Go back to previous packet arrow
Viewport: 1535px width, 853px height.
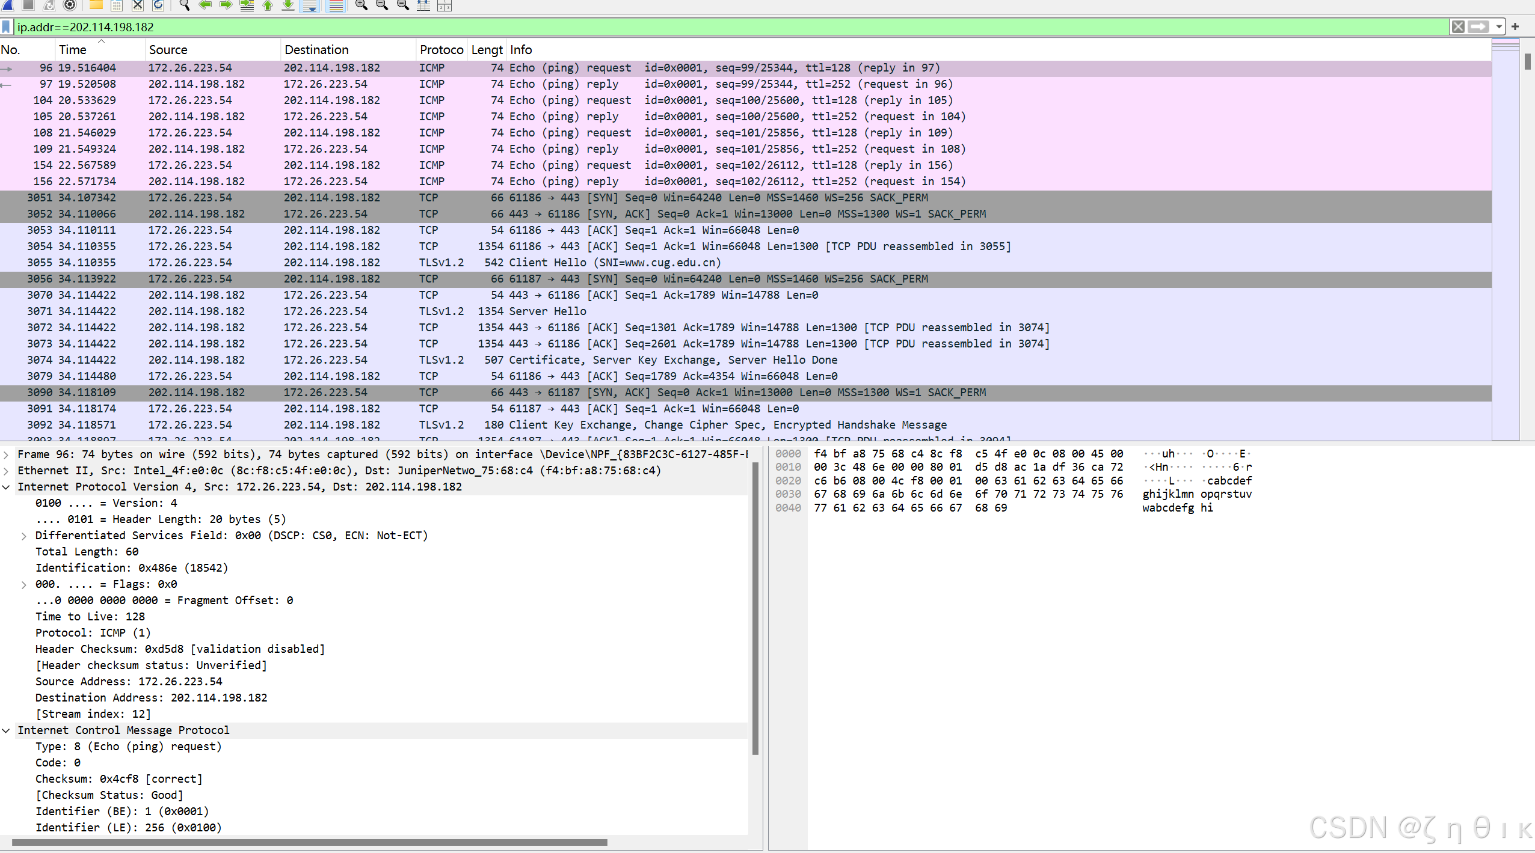[206, 5]
